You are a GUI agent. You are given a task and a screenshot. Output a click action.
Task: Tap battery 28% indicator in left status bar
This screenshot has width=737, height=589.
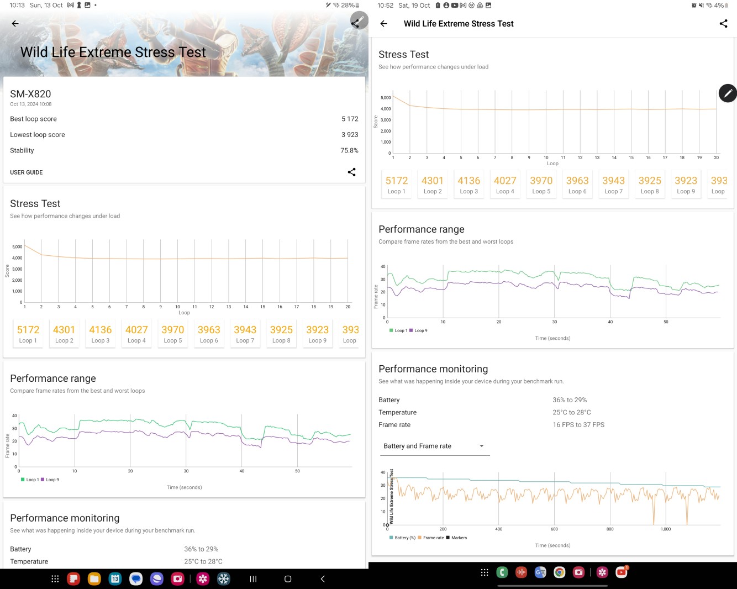click(350, 5)
